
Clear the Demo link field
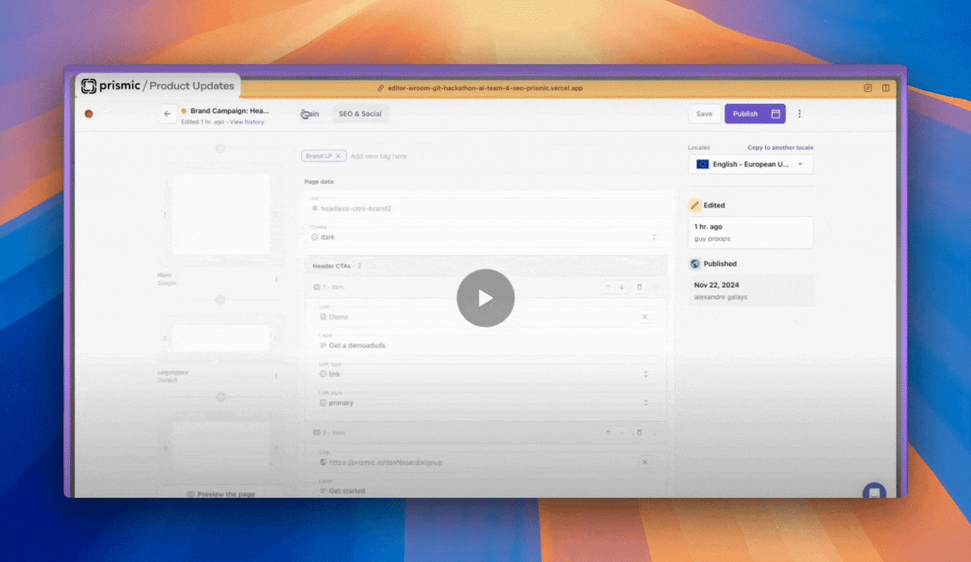[645, 317]
